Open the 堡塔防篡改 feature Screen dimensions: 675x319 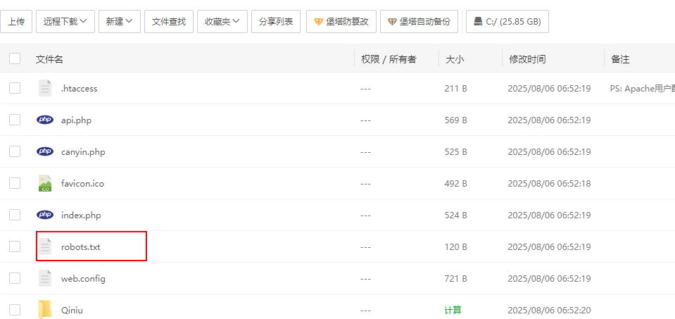341,21
